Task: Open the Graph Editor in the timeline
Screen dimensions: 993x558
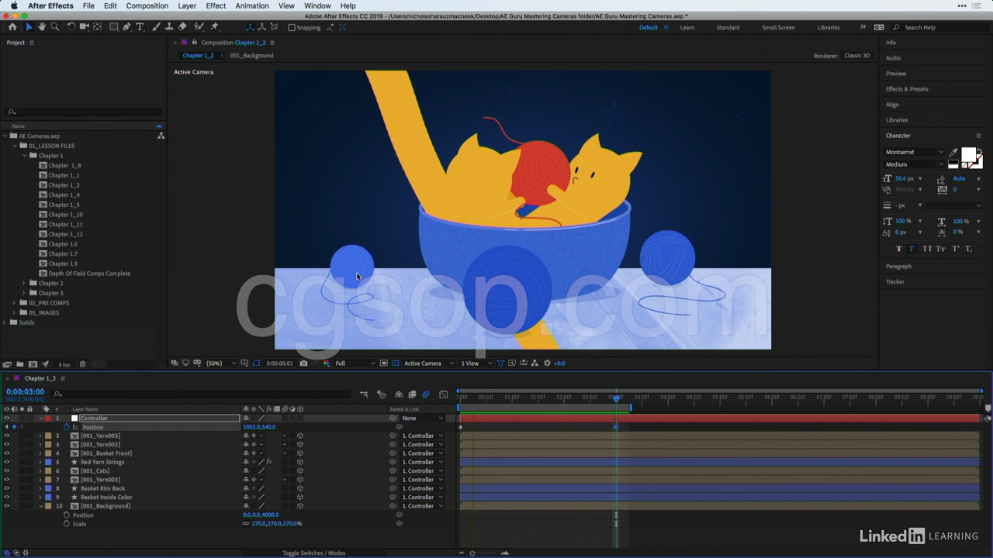Action: (x=443, y=394)
